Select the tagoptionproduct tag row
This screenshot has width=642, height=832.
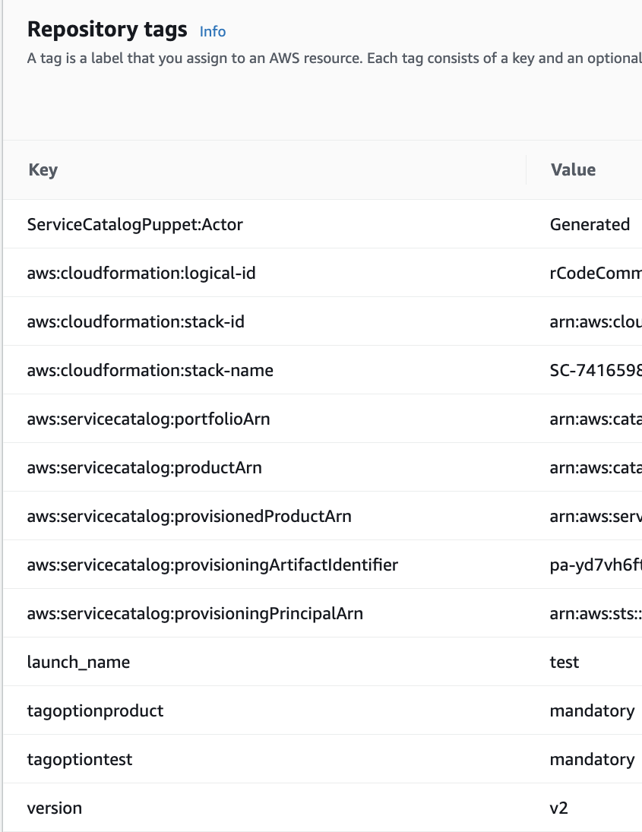(x=94, y=710)
